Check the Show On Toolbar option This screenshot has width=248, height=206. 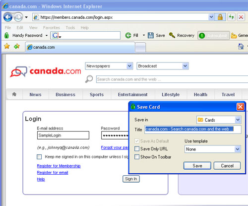[137, 157]
